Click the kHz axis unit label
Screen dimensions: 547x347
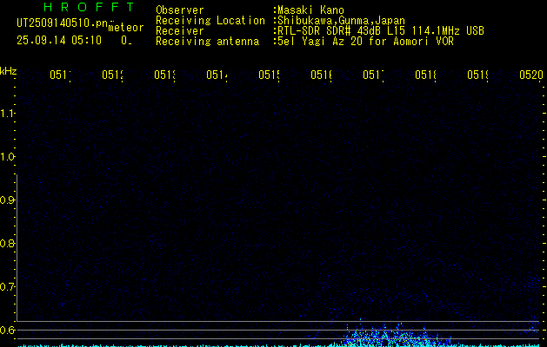tap(8, 71)
